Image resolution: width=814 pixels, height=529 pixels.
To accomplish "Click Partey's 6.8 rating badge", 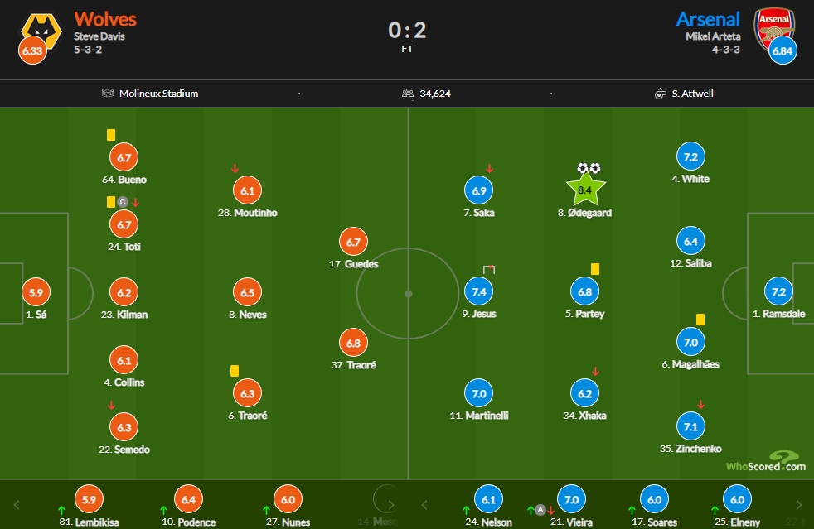I will (584, 292).
